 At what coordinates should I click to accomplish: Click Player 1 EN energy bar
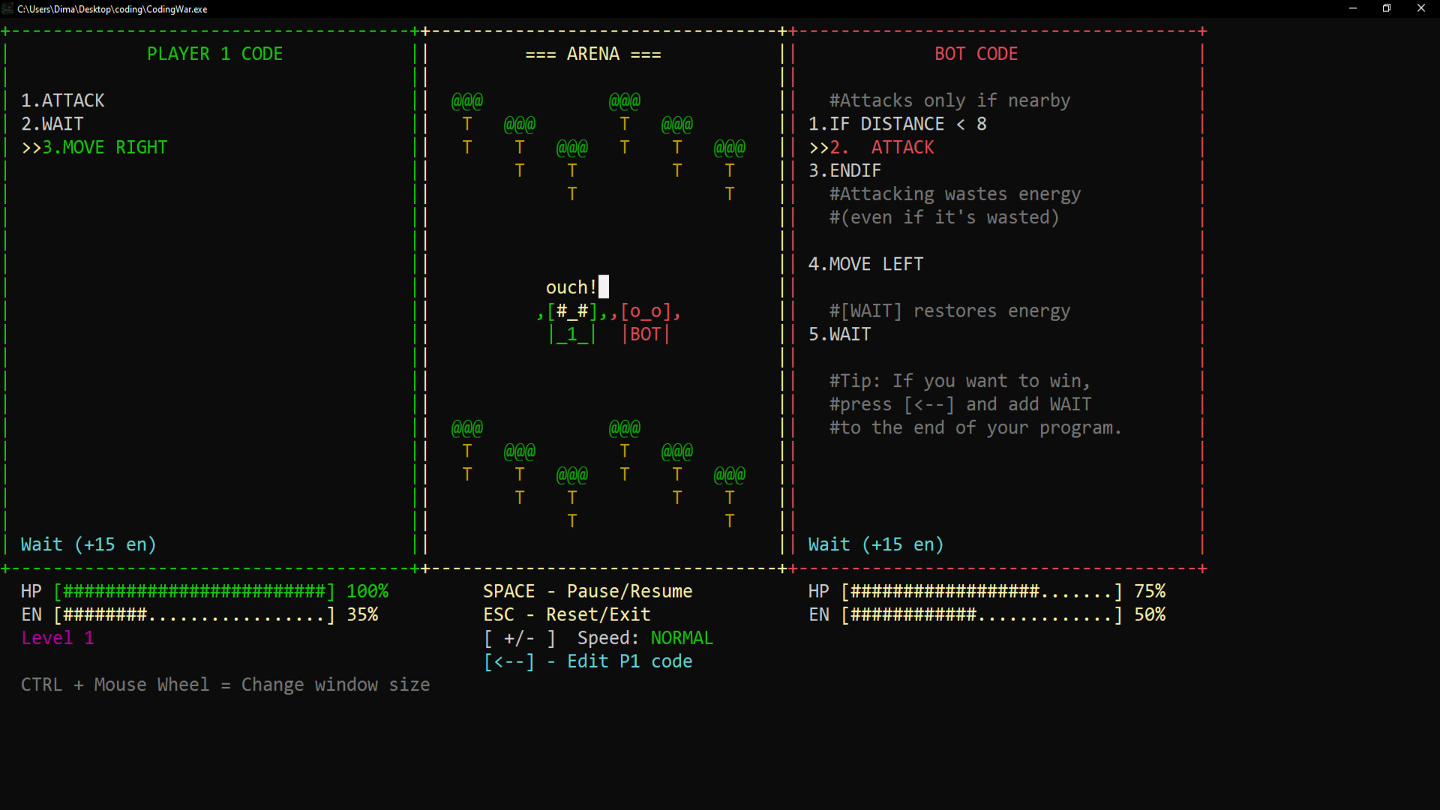point(194,614)
